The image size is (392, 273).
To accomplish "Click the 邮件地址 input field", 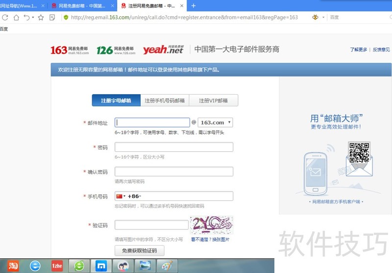I will coord(152,123).
